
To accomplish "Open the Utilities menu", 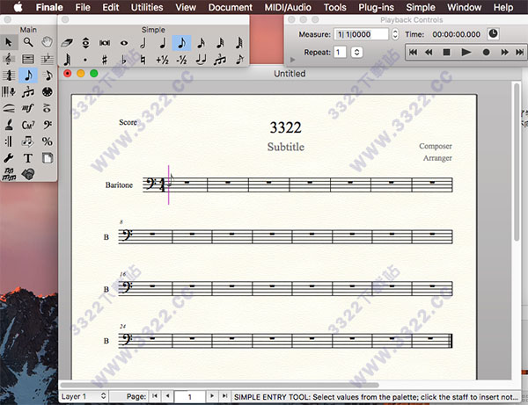I will tap(147, 7).
